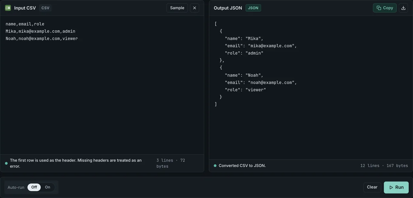Click the "email": "mika@example.com" line

261,46
